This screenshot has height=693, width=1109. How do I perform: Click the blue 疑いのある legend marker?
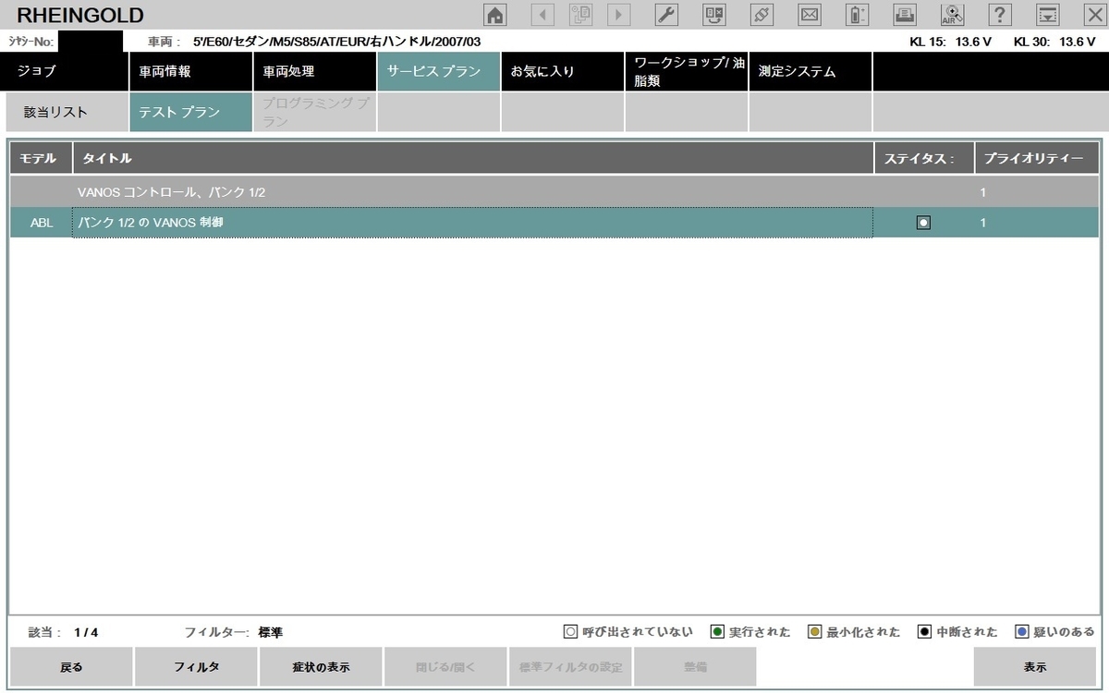(1021, 632)
